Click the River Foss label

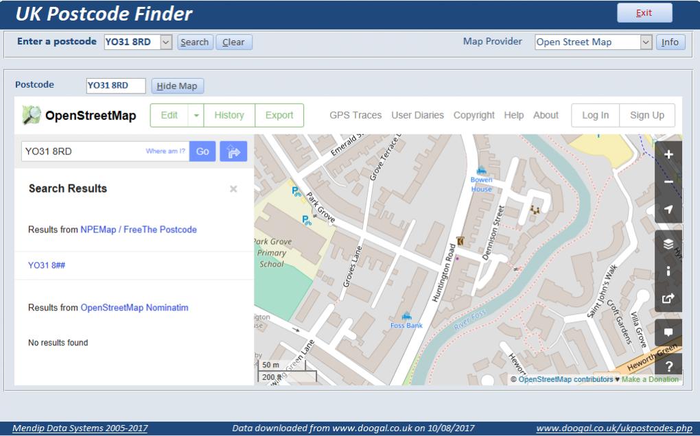pyautogui.click(x=469, y=320)
